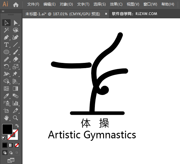
Task: Enable Draw Normal drawing mode
Action: (x=5, y=153)
